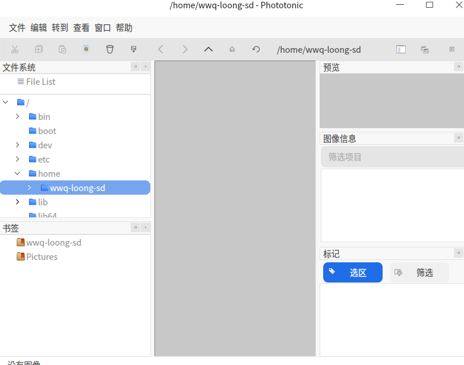Screen dimensions: 464x365
Task: Open the wwq-loong-sd bookmark
Action: pyautogui.click(x=53, y=242)
